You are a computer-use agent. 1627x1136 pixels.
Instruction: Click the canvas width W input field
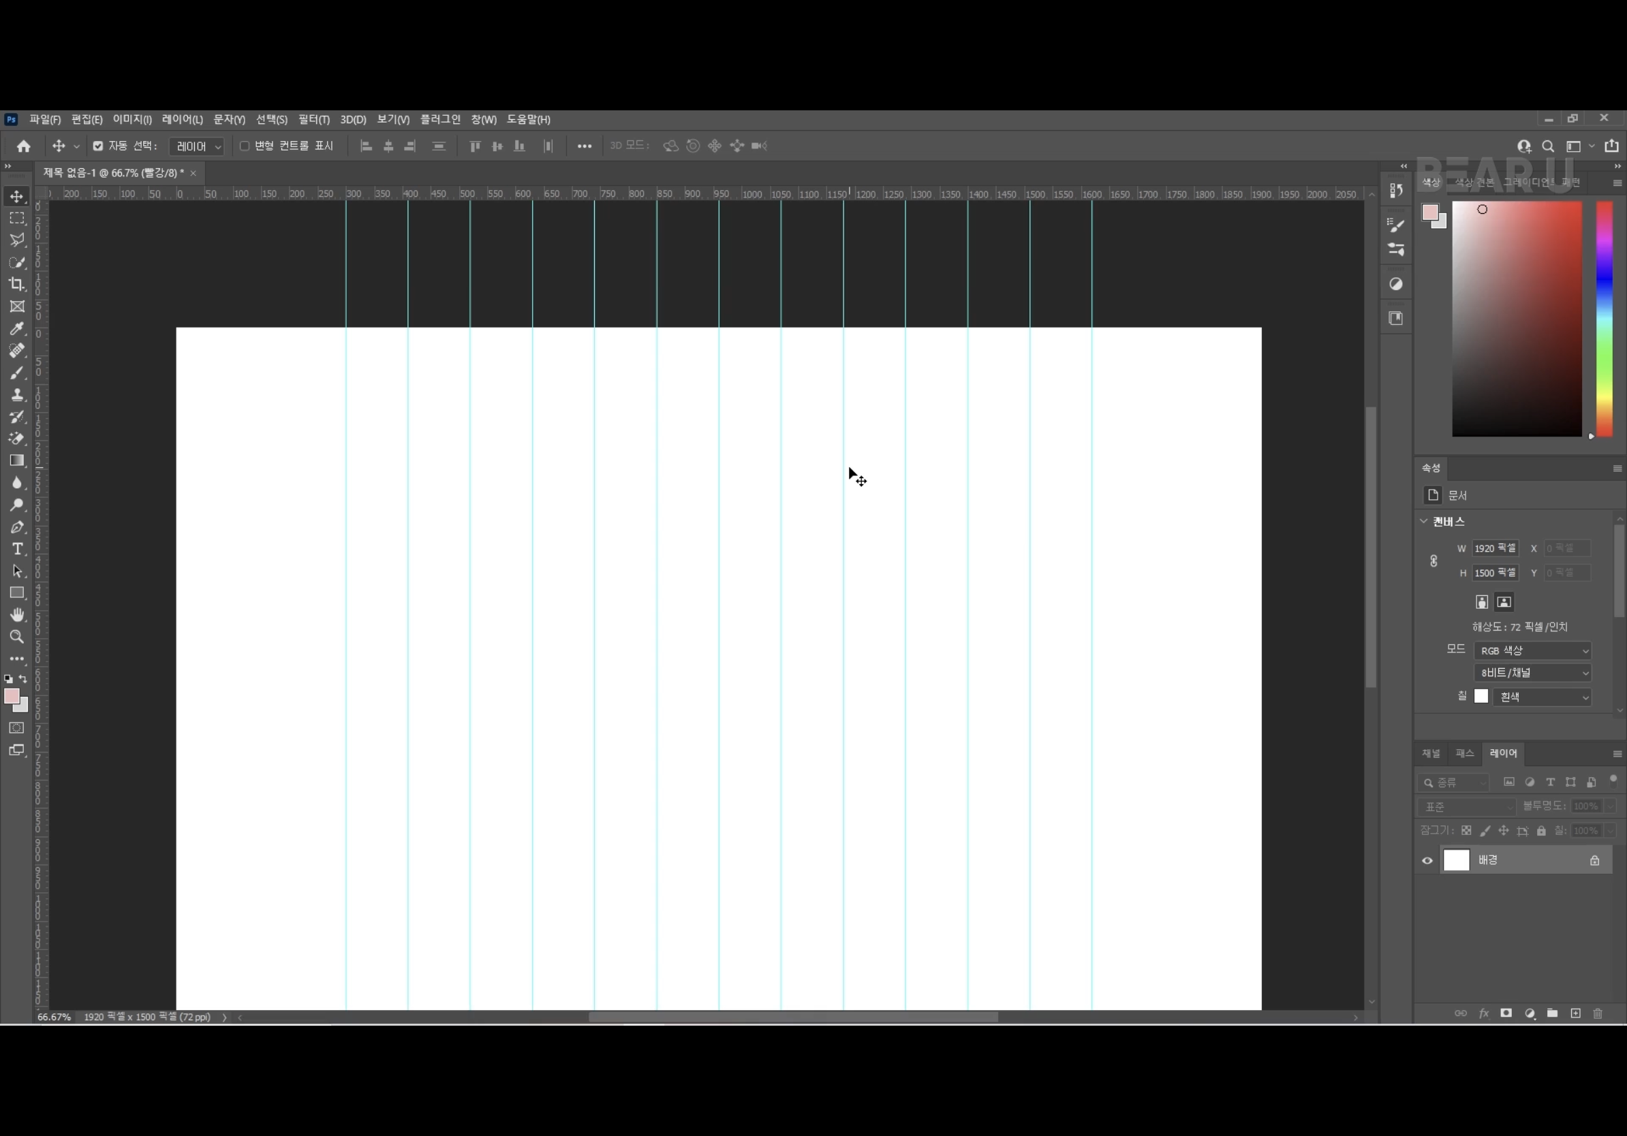1495,548
